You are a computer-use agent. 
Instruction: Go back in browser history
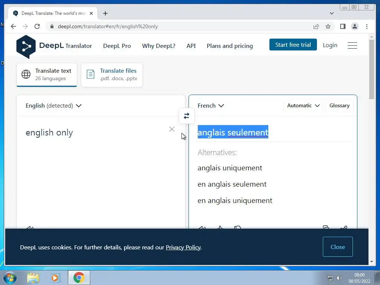pyautogui.click(x=13, y=26)
